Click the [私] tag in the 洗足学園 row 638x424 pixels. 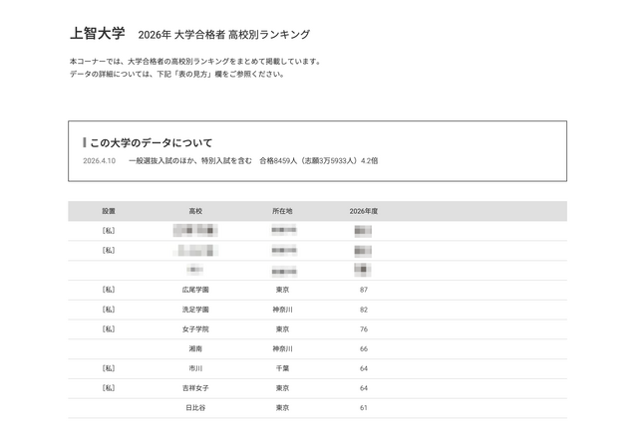coord(109,310)
